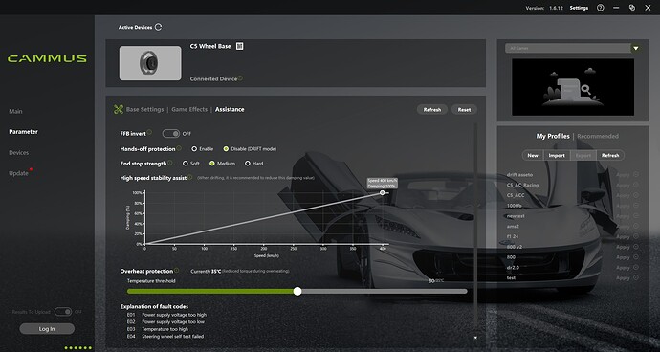Open the help question-mark icon in title bar

pos(601,8)
